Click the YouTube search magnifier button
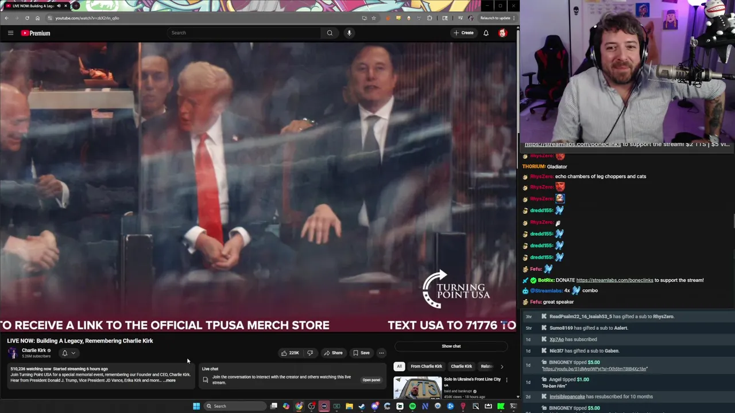The width and height of the screenshot is (735, 413). point(330,33)
